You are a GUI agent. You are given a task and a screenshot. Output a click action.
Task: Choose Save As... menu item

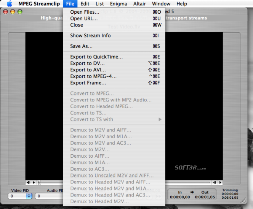tap(114, 46)
